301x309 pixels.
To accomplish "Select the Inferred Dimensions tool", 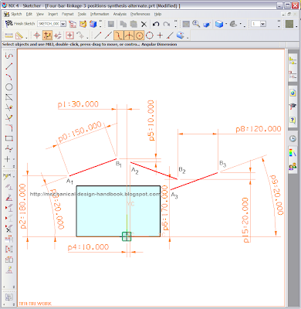I will click(x=7, y=177).
